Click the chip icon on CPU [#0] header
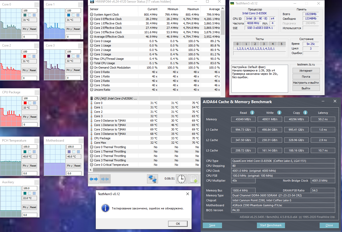 point(92,98)
